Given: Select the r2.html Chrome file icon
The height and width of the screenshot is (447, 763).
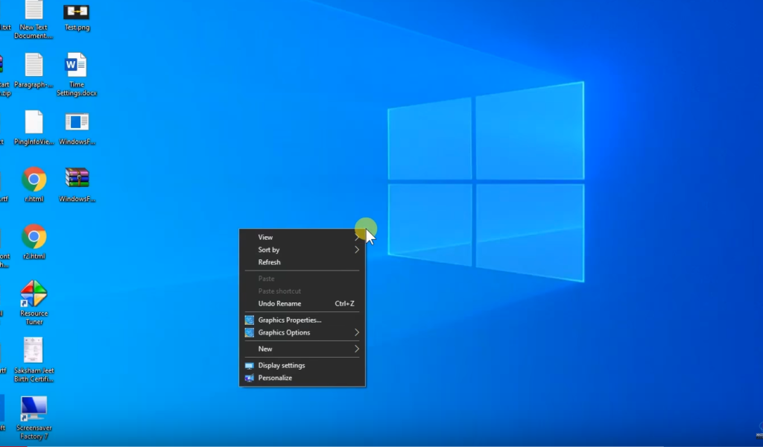Looking at the screenshot, I should (34, 242).
